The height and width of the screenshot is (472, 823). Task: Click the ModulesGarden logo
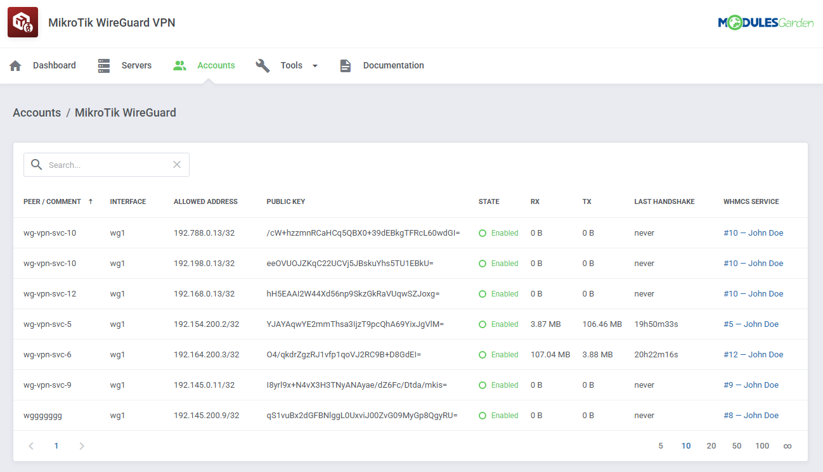pyautogui.click(x=765, y=23)
